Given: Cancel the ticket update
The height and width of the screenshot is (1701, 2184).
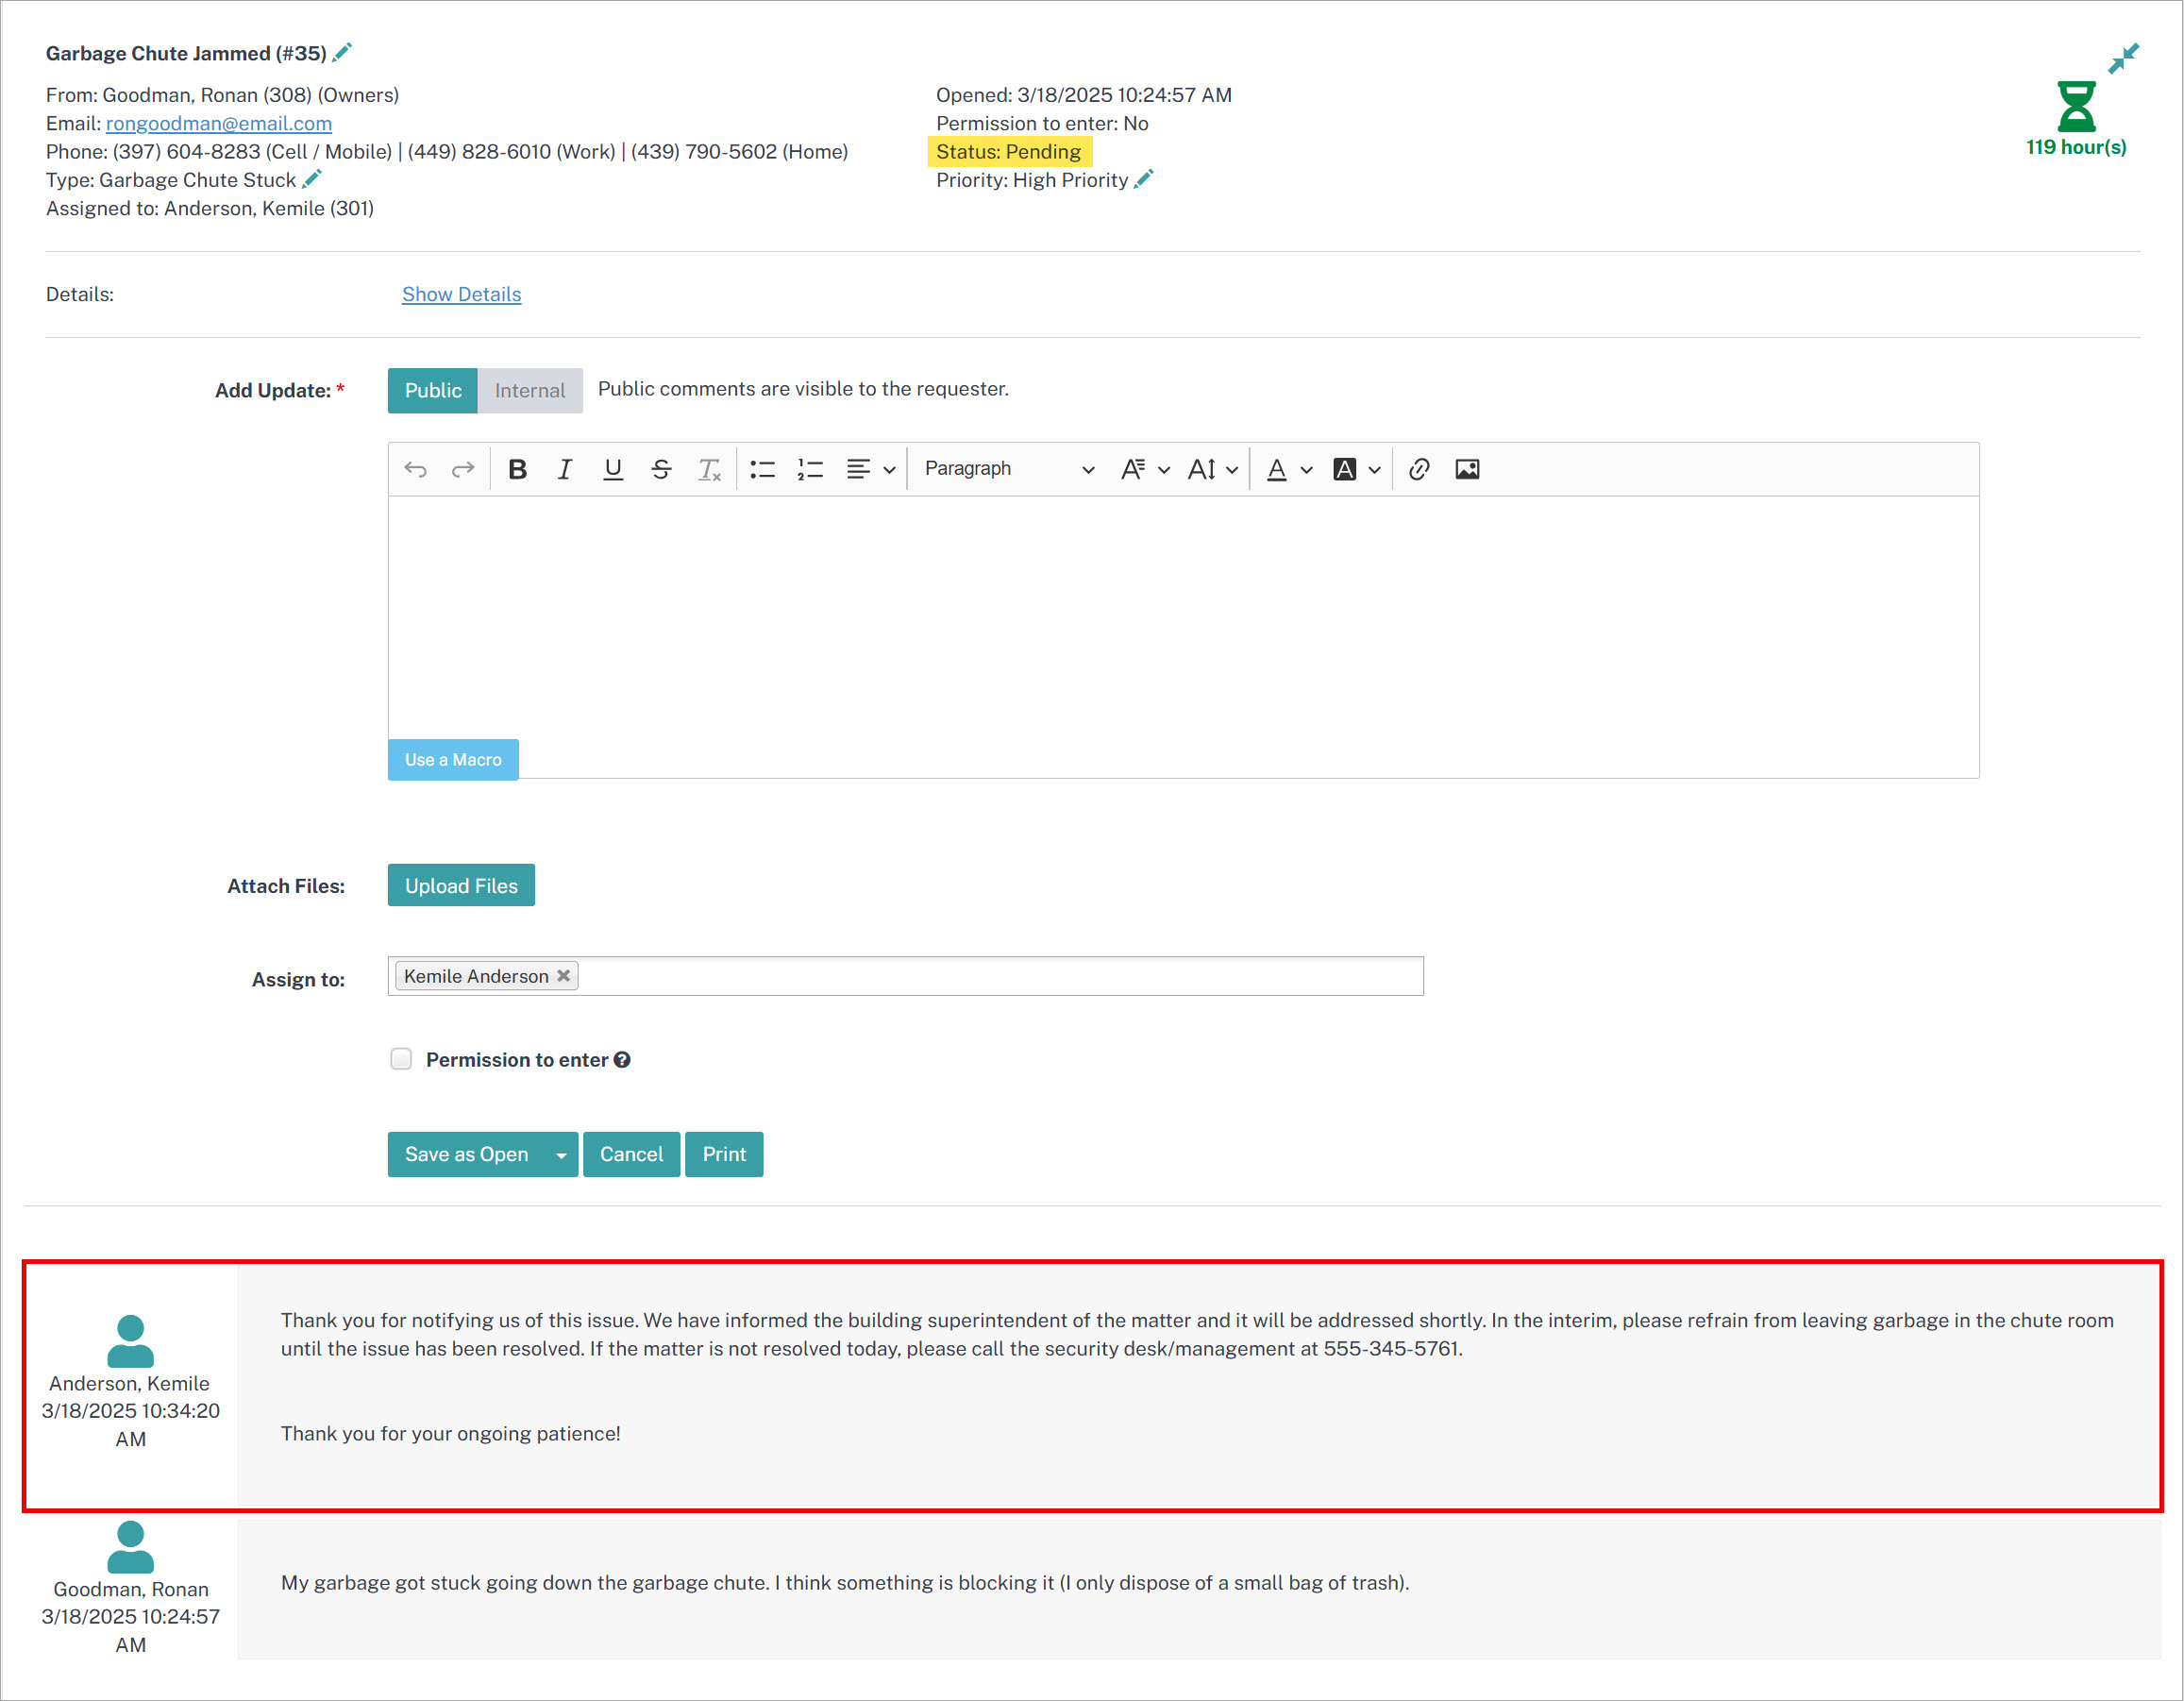Looking at the screenshot, I should (631, 1155).
